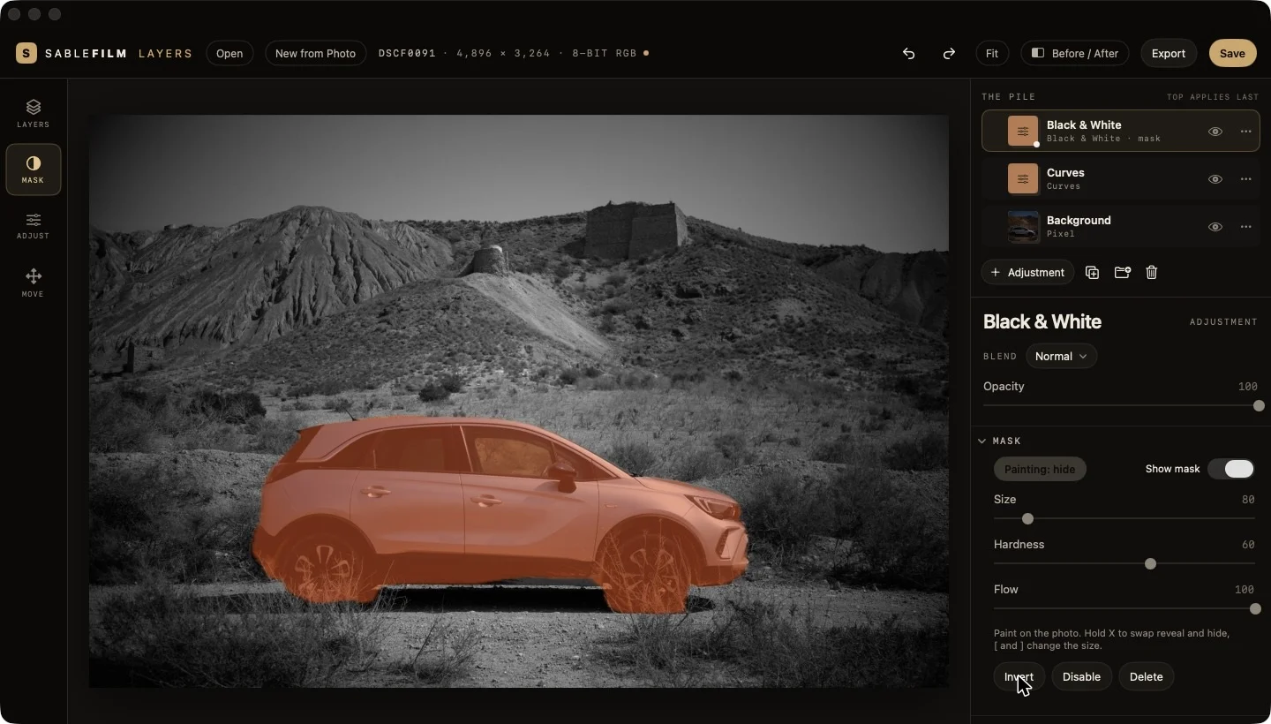Switch the Painting: hide brush mode
This screenshot has height=724, width=1271.
tap(1040, 469)
